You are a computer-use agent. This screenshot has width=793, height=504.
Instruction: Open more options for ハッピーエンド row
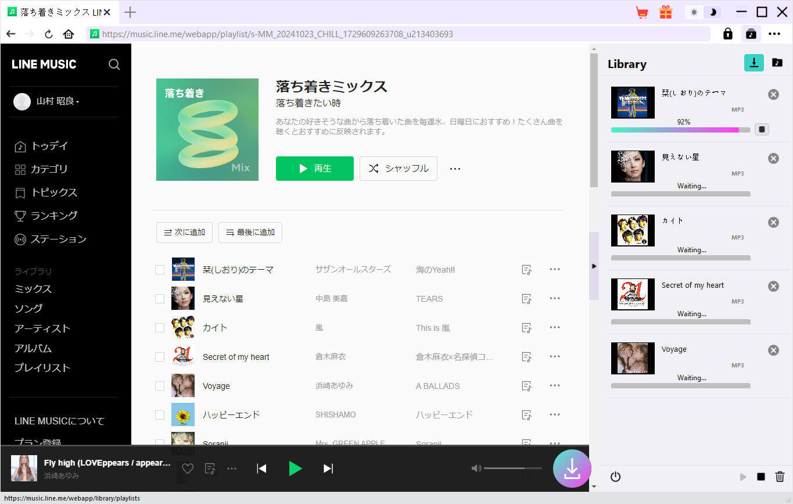[555, 414]
